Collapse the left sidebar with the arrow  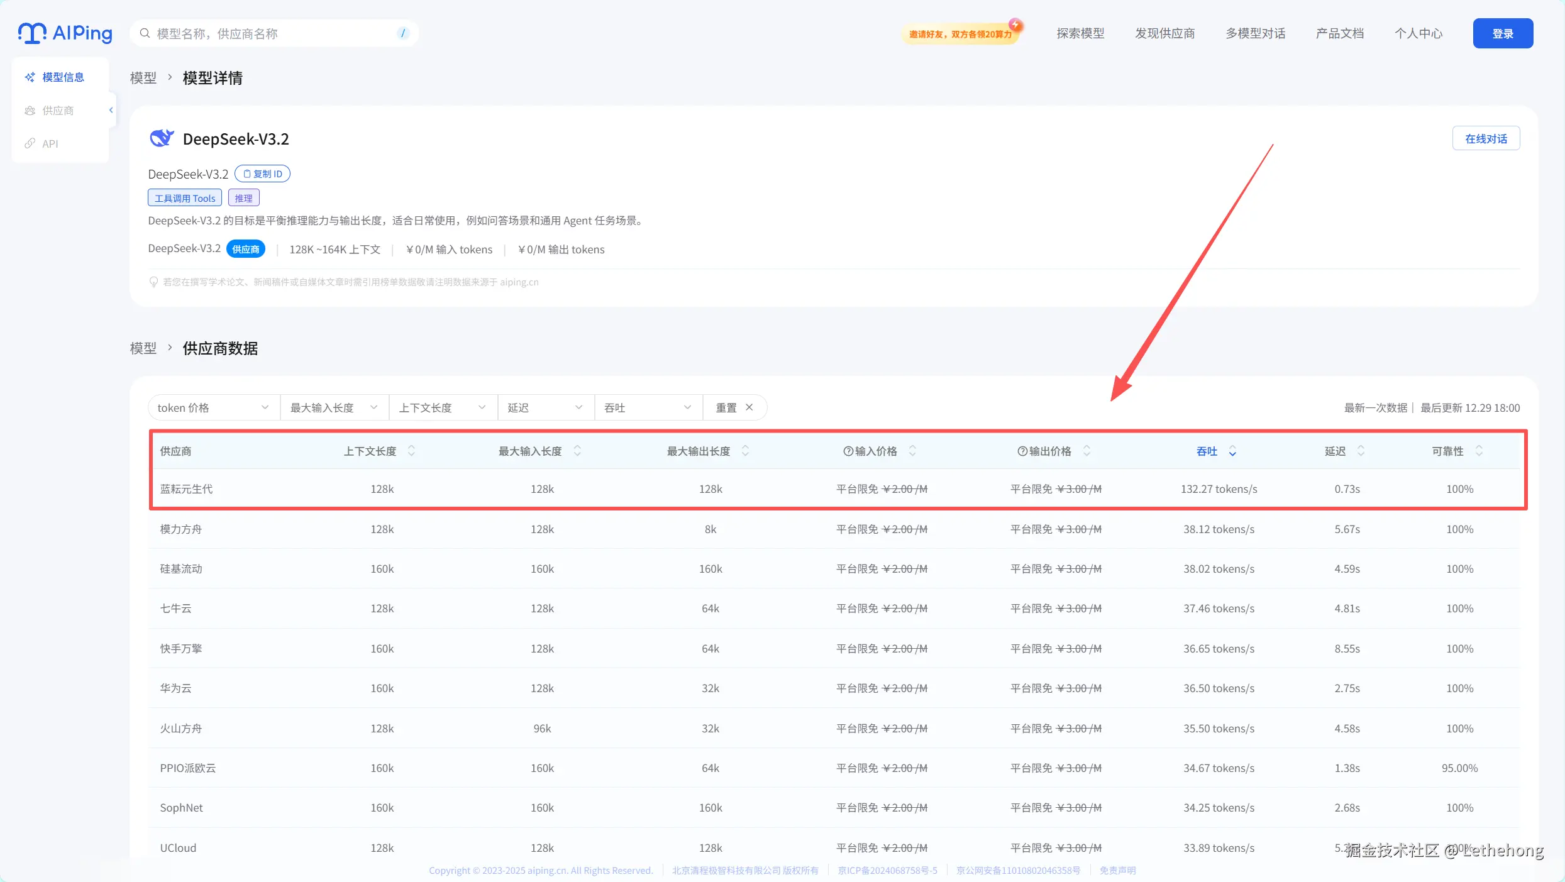tap(111, 110)
